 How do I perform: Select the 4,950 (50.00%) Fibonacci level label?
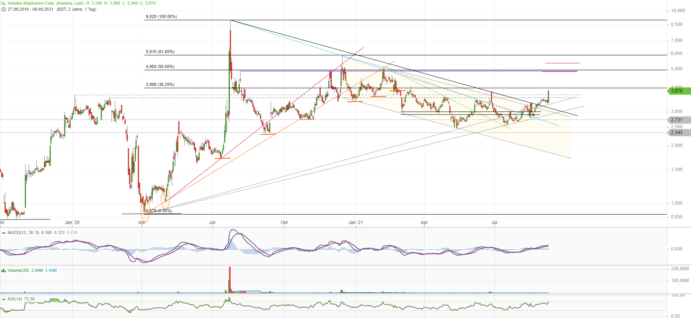[160, 66]
